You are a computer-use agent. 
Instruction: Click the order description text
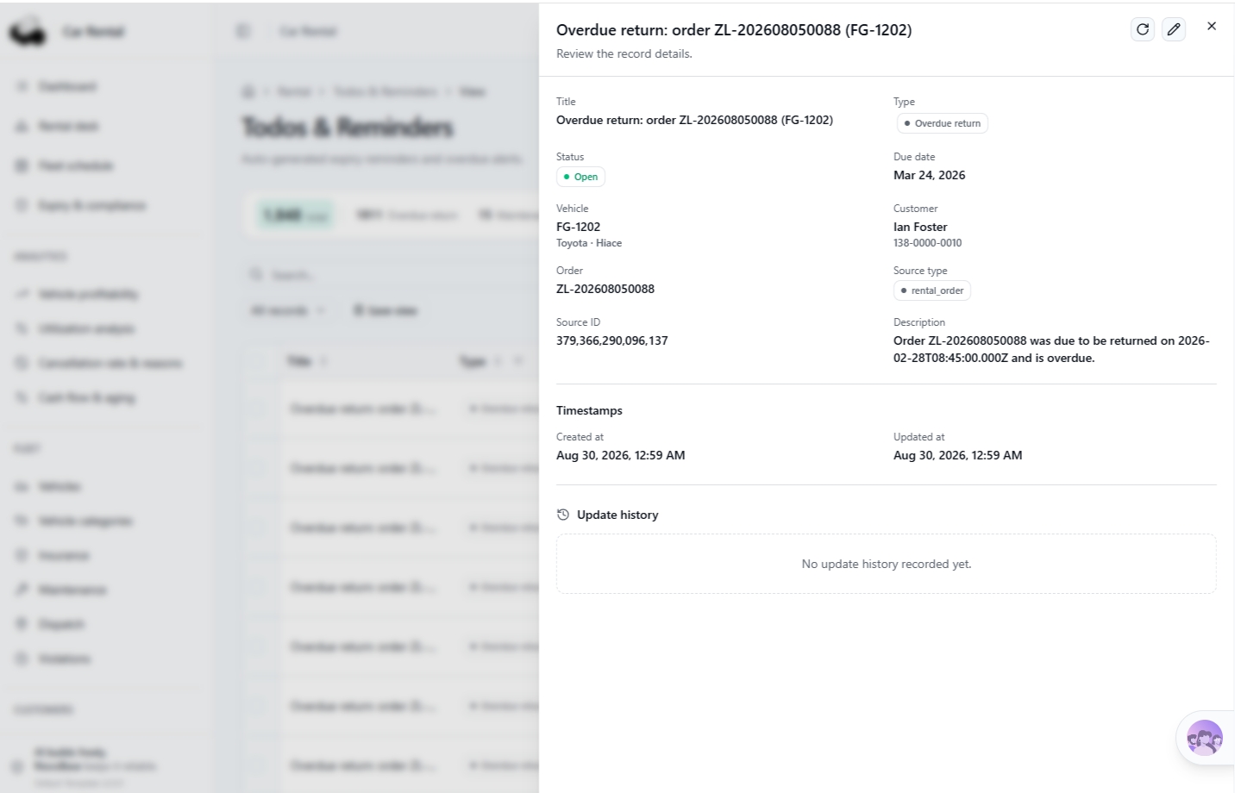pyautogui.click(x=1051, y=349)
